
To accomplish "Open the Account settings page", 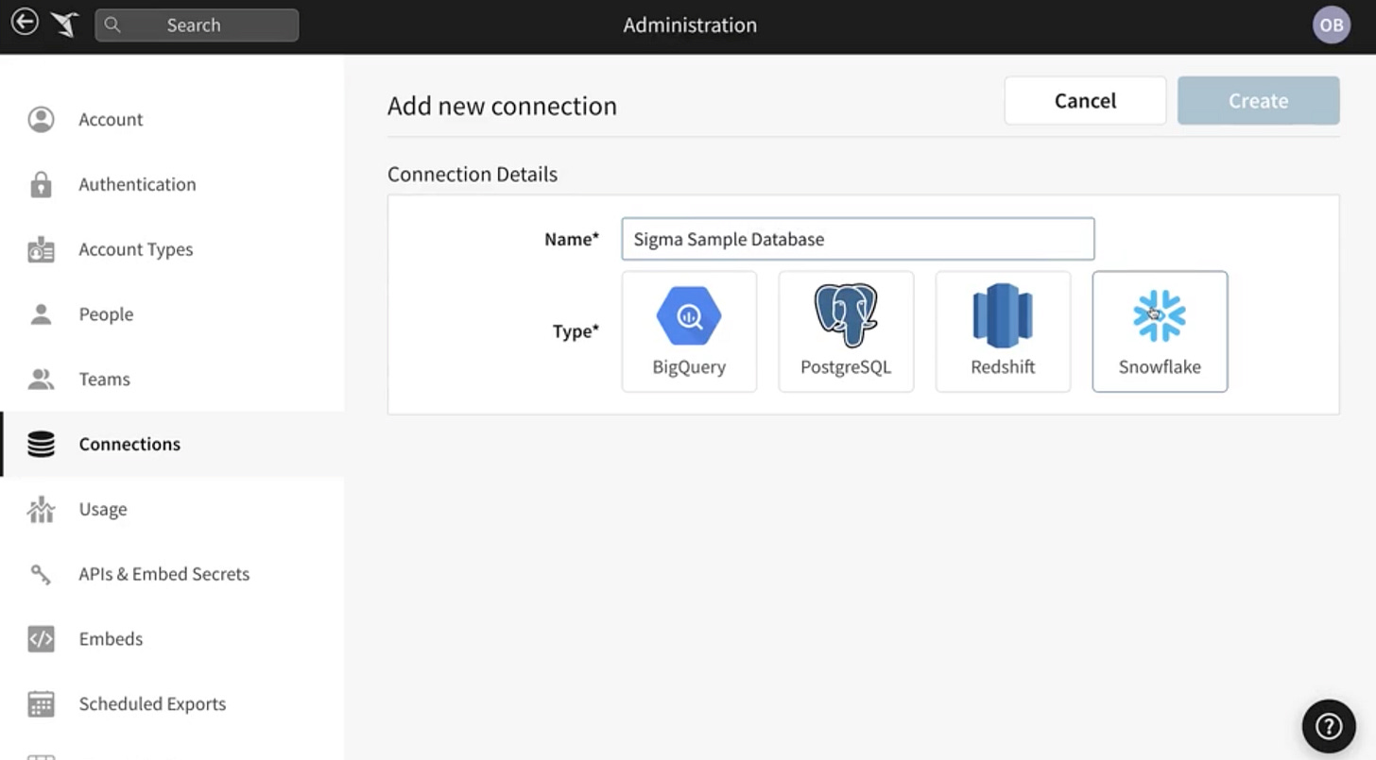I will click(172, 119).
